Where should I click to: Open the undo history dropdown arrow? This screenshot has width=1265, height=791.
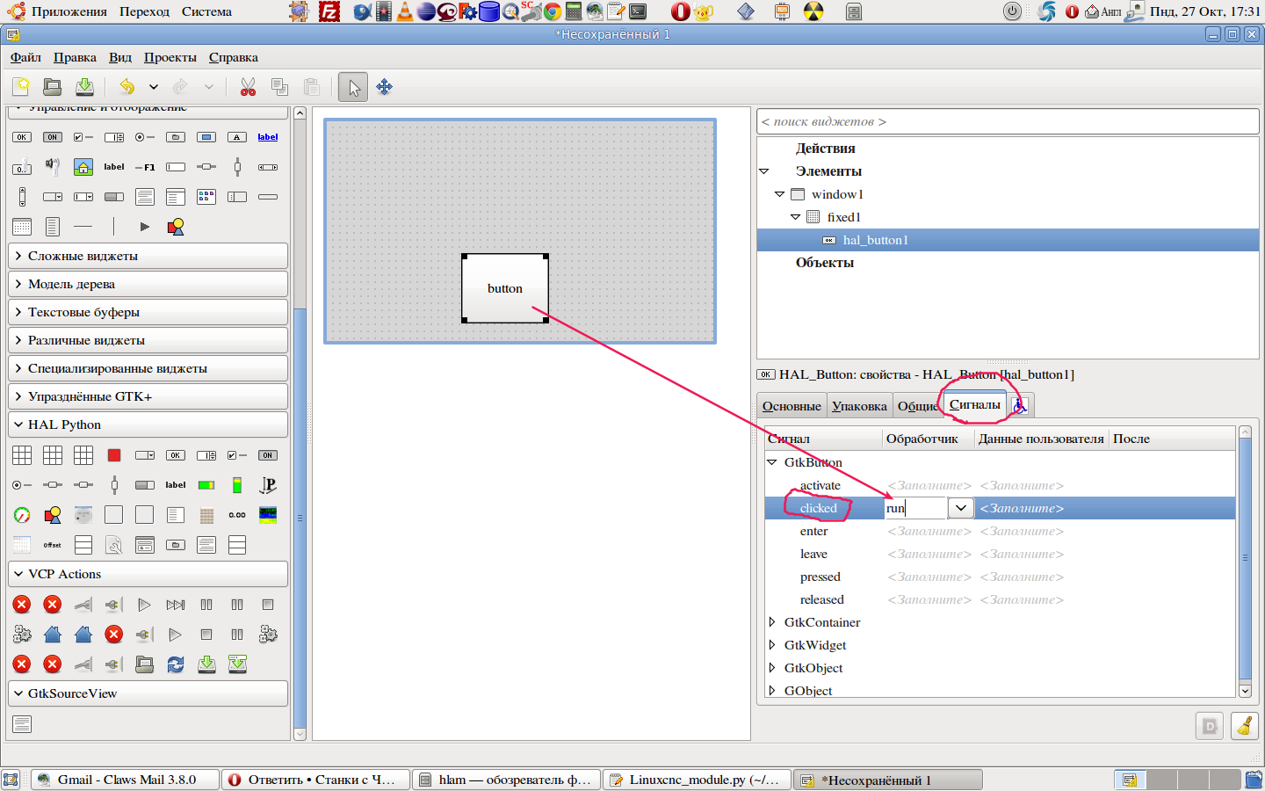pos(154,86)
